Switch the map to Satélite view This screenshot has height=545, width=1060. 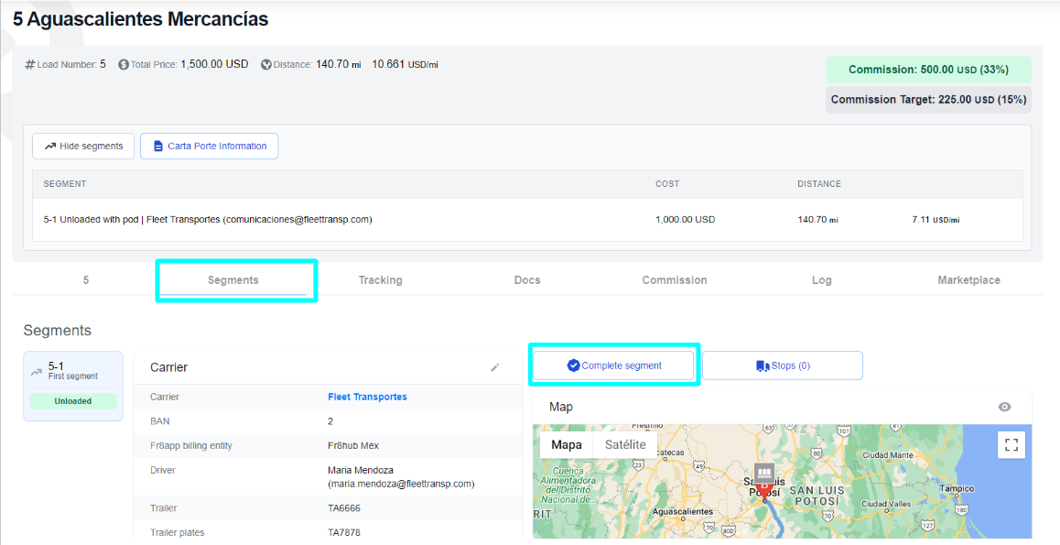coord(625,443)
